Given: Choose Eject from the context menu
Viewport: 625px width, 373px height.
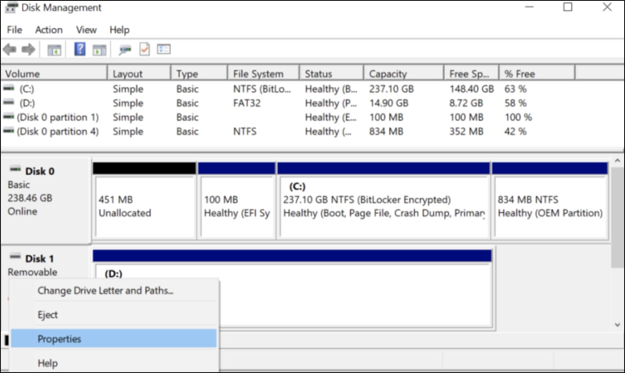Looking at the screenshot, I should 48,314.
